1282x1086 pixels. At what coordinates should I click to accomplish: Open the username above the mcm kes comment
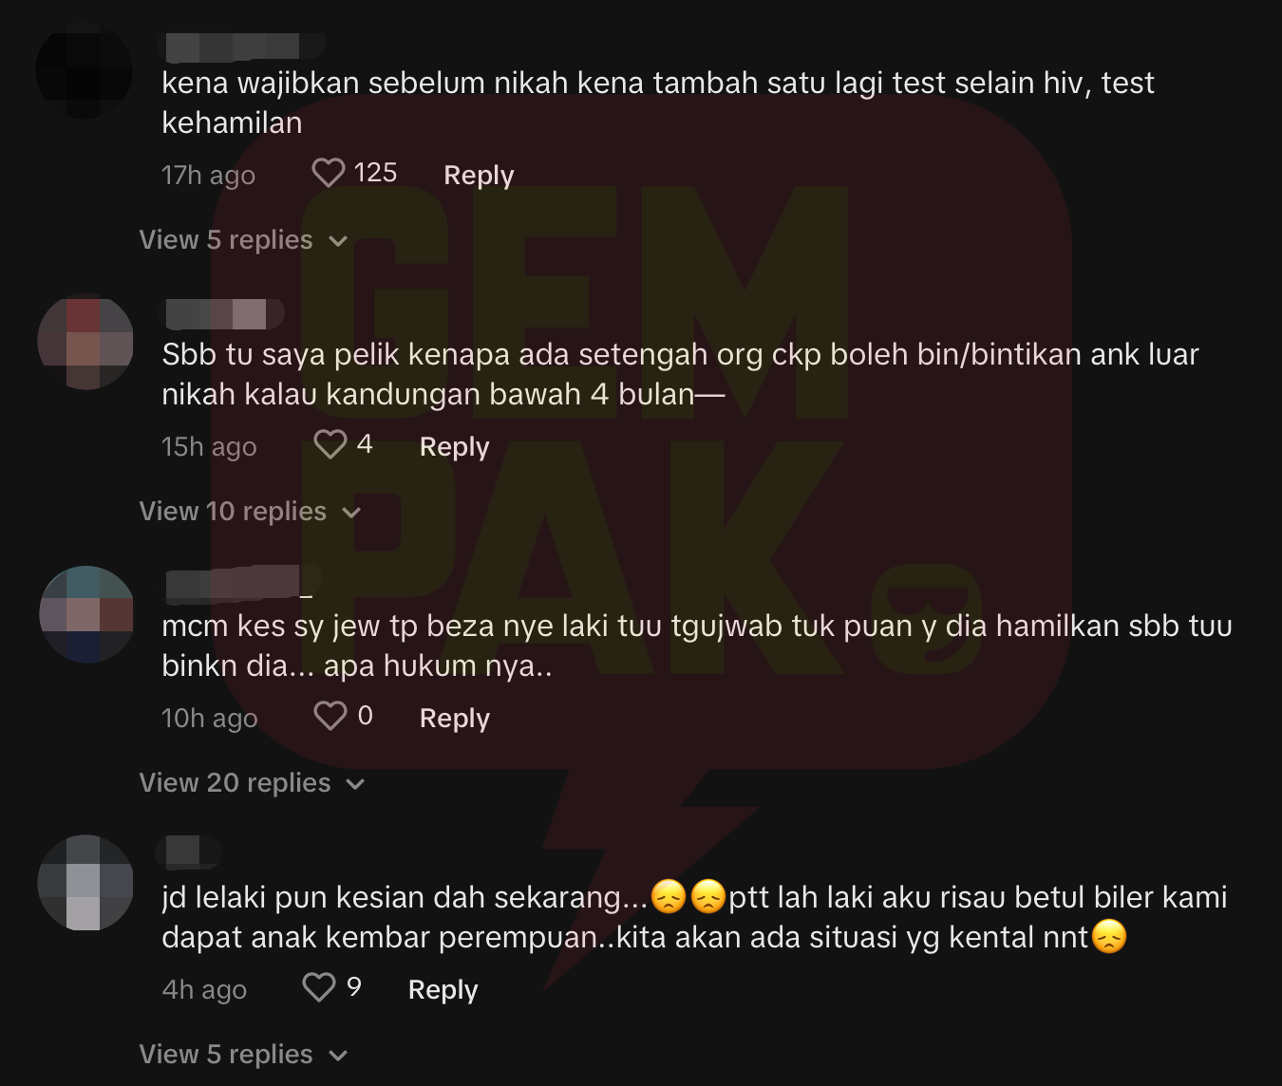[241, 584]
